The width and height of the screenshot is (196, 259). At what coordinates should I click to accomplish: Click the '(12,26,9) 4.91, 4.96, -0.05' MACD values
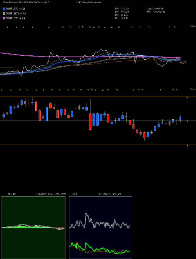(51, 194)
